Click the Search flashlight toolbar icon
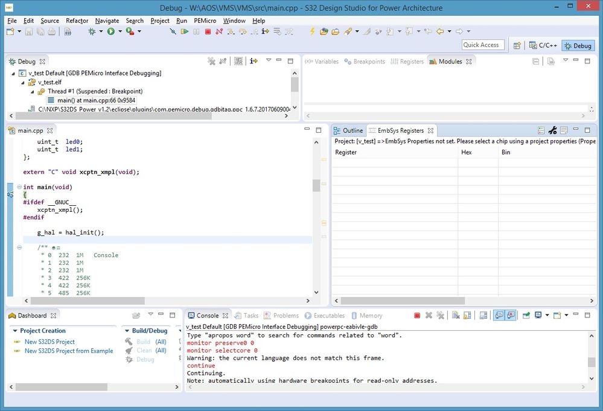The image size is (603, 411). tap(348, 31)
